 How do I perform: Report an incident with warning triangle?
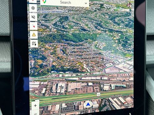coord(34,35)
